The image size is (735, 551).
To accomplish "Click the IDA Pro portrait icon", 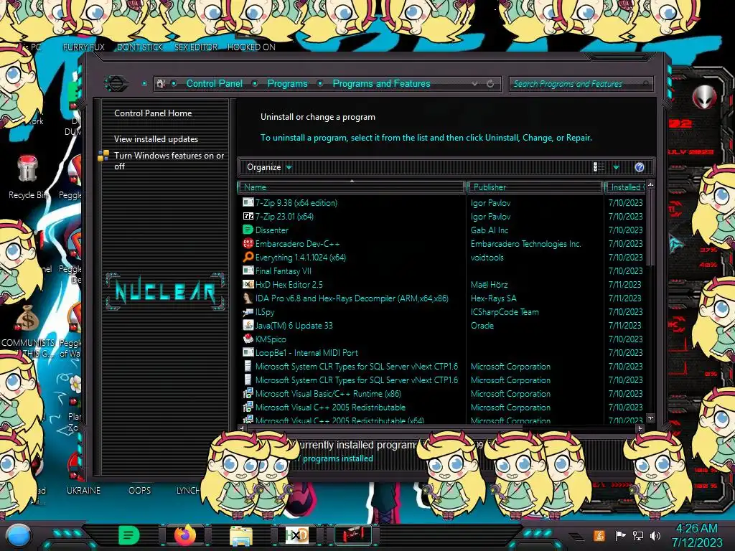I will pos(248,298).
